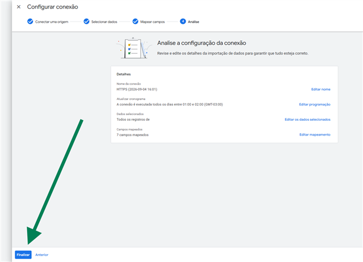Click the connection name HTTPS (2026-09-04 16:01)

pyautogui.click(x=137, y=90)
